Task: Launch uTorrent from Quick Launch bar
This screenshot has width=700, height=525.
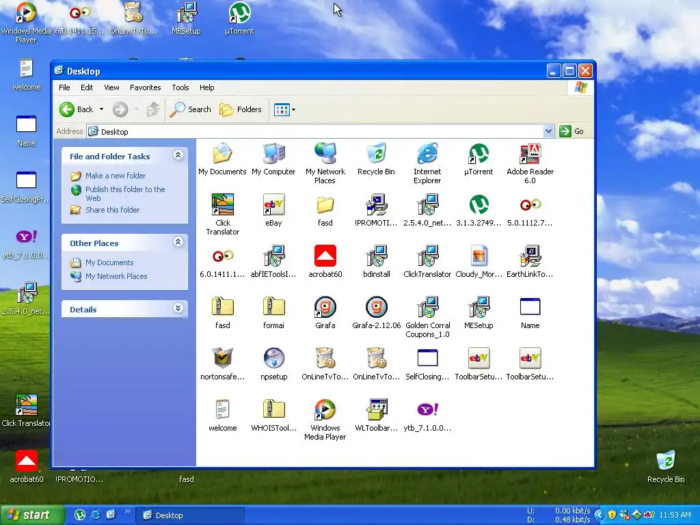Action: (x=80, y=515)
